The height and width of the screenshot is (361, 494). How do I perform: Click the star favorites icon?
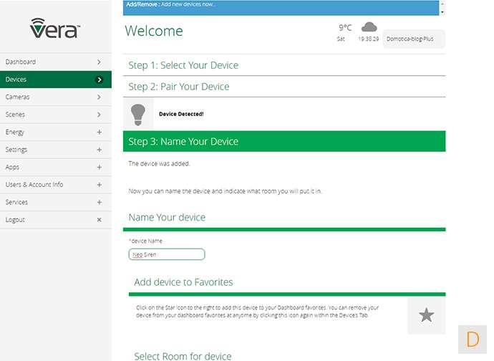426,315
